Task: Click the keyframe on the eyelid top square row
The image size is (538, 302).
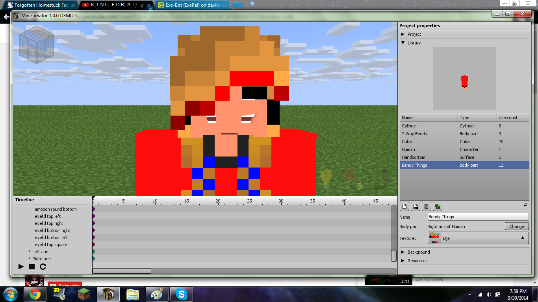Action: pos(94,245)
